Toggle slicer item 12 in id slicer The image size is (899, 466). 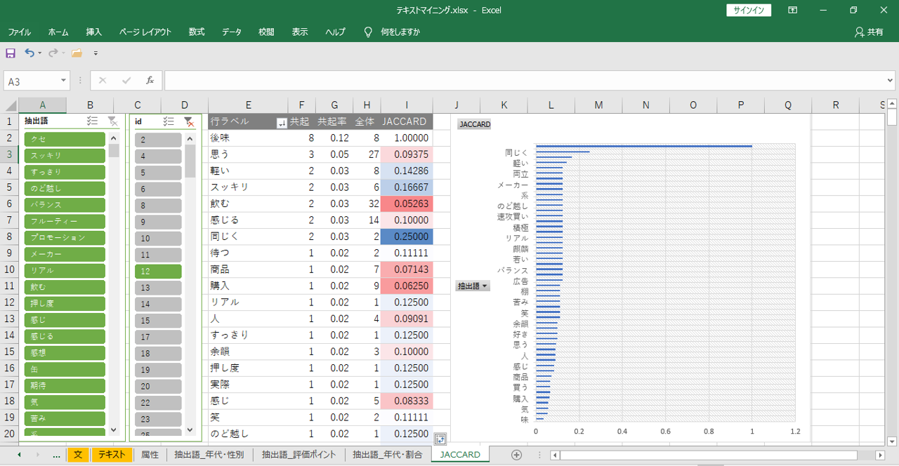click(158, 271)
